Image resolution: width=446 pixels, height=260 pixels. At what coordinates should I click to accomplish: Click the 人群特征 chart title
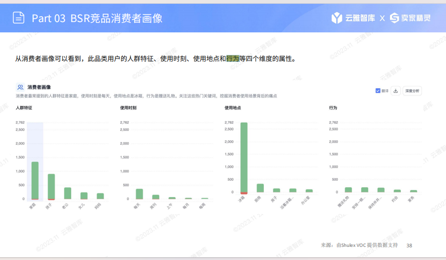point(24,108)
